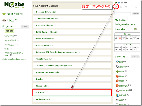Click the people icon for 作業依頼
Image resolution: width=142 pixels, height=106 pixels.
117,95
